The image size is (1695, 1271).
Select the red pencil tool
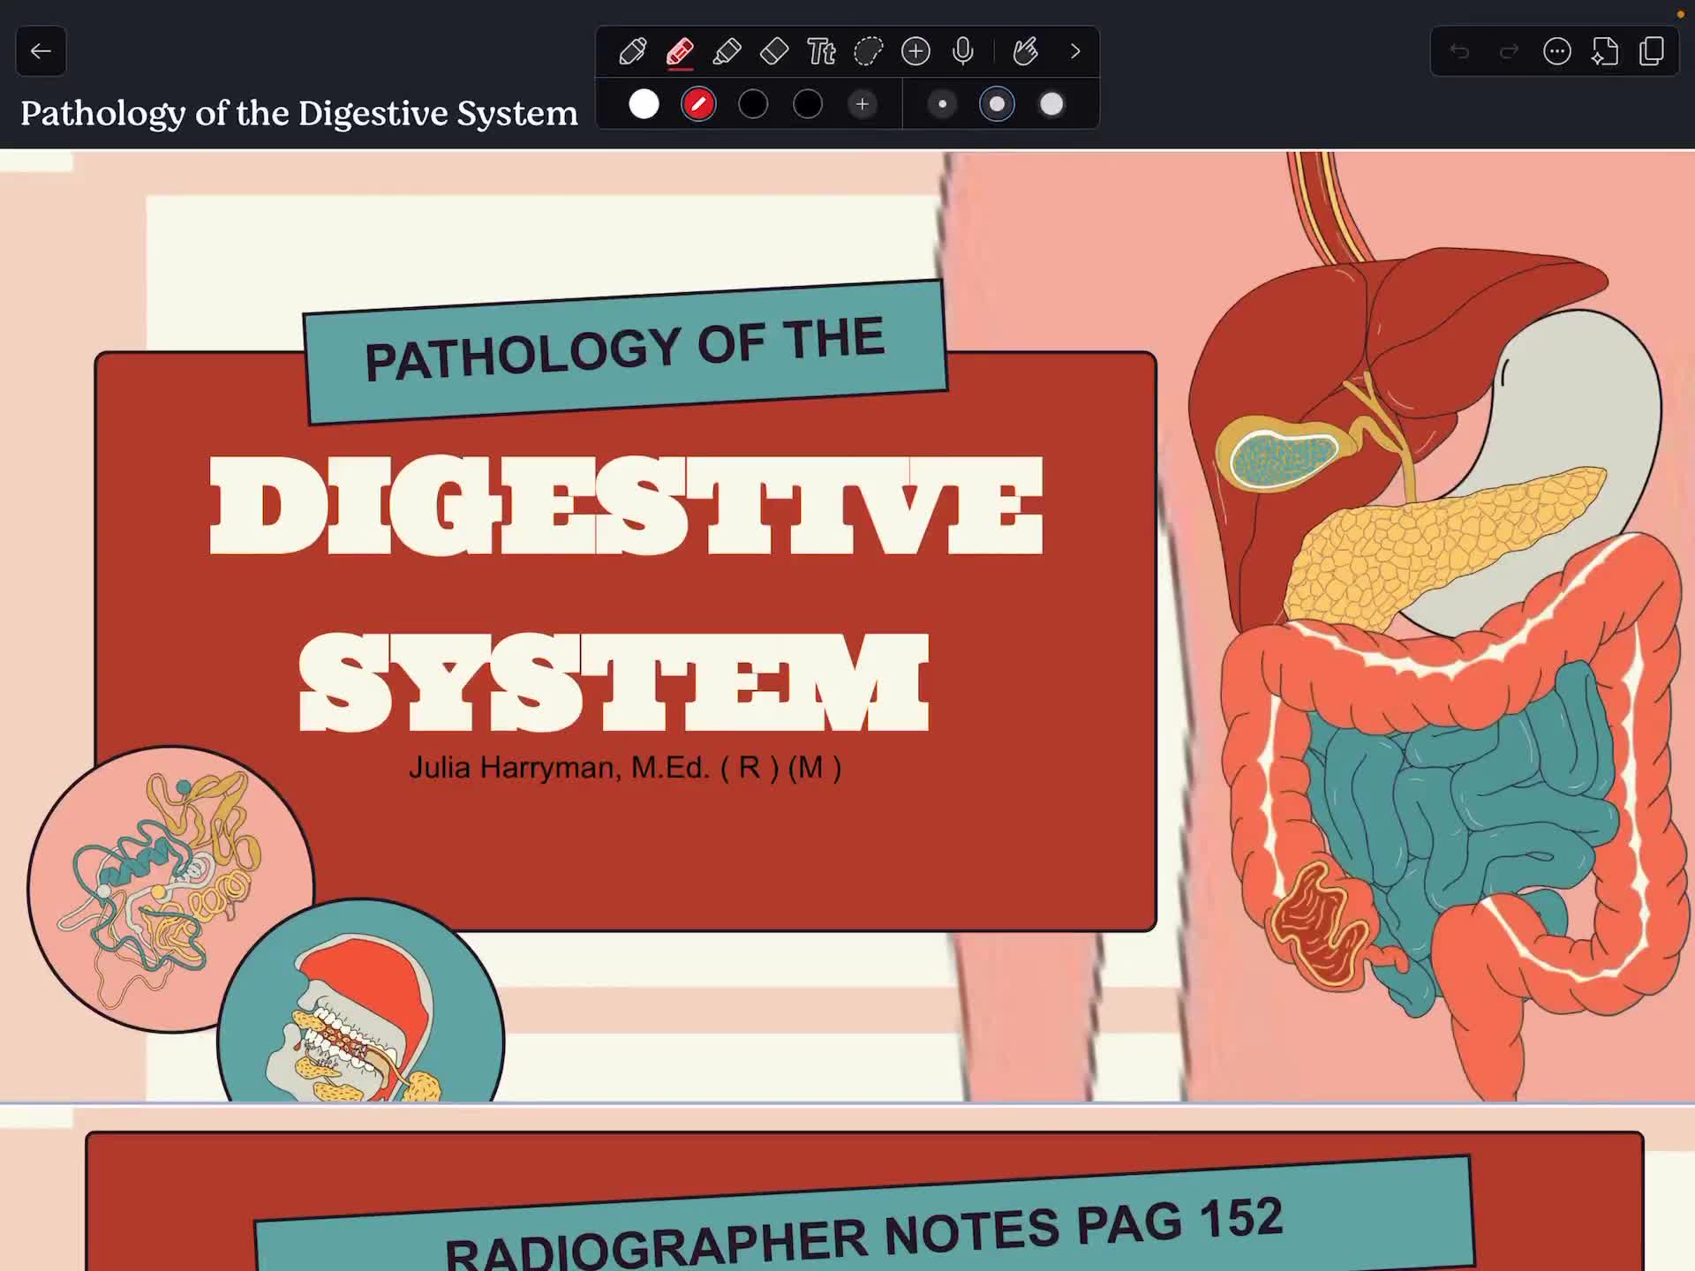(x=680, y=51)
